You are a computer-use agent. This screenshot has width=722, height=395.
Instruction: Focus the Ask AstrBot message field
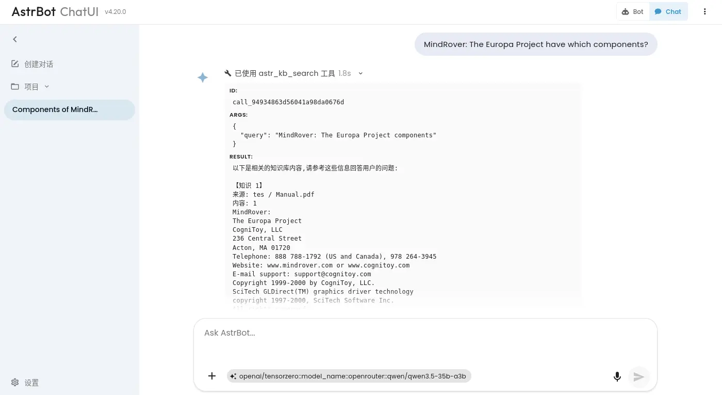click(x=425, y=341)
